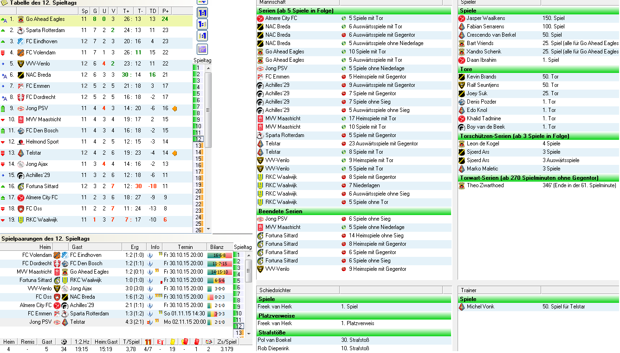Select matchday 10 in the fixtures Spieltag list
This screenshot has height=353, width=620.
(x=239, y=314)
